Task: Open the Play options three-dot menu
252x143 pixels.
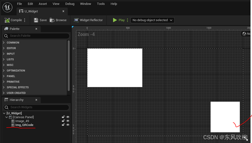Action: pyautogui.click(x=127, y=20)
